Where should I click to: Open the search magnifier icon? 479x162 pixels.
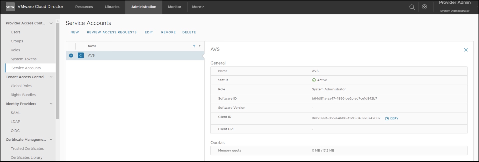tap(412, 7)
